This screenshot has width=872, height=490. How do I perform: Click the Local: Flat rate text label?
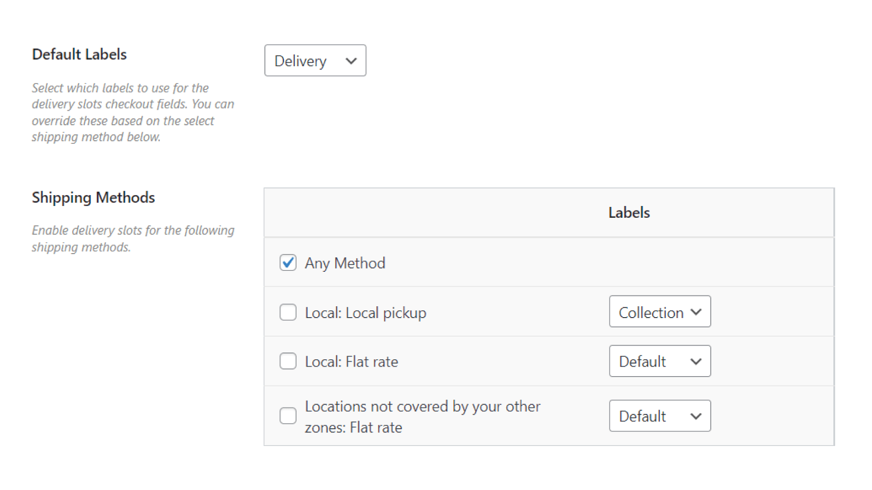pyautogui.click(x=352, y=361)
